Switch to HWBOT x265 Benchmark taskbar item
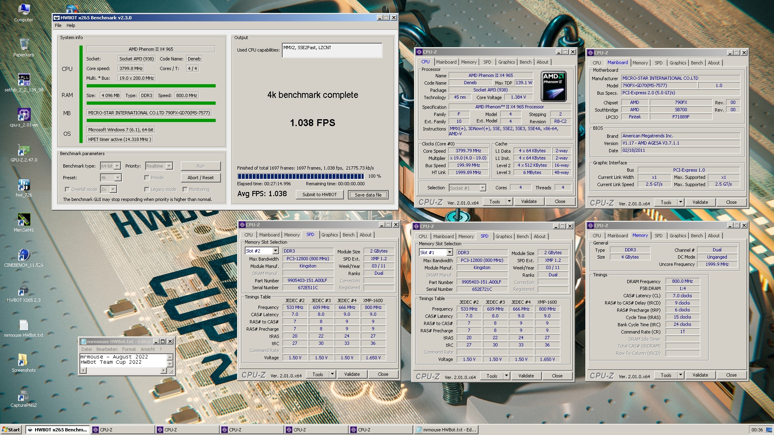 pyautogui.click(x=57, y=430)
